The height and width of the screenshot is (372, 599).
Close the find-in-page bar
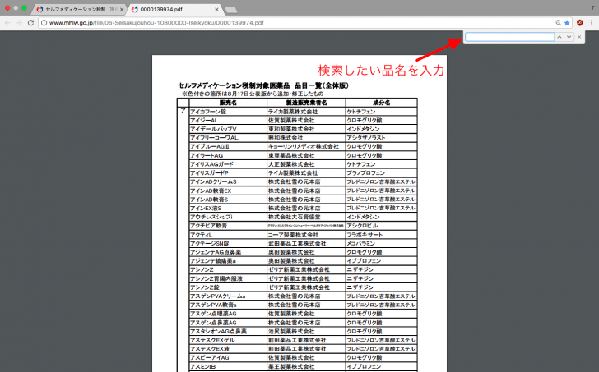(579, 37)
